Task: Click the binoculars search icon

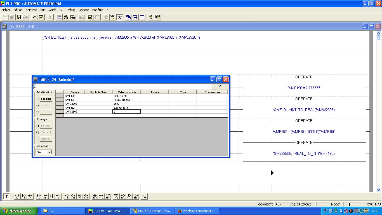Action: 66,17
